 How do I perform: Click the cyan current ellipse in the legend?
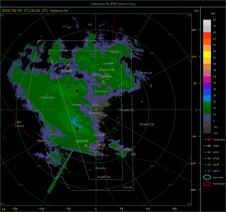click(207, 177)
